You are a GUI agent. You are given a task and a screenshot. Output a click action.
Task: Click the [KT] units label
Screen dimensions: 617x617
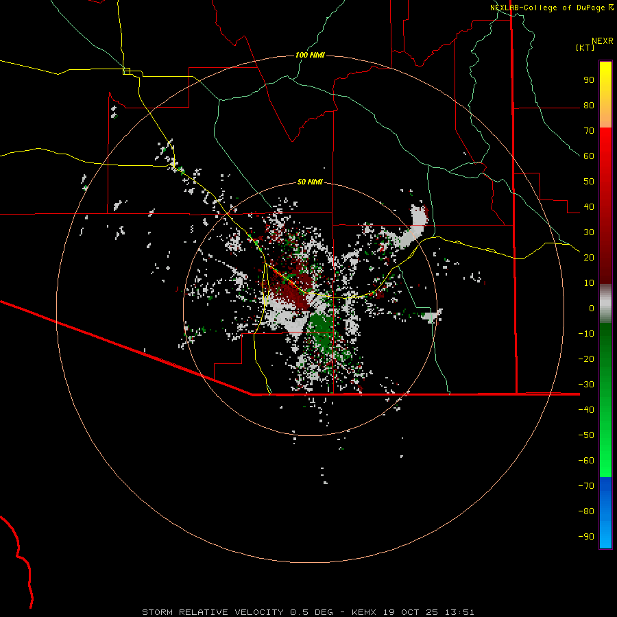[585, 47]
